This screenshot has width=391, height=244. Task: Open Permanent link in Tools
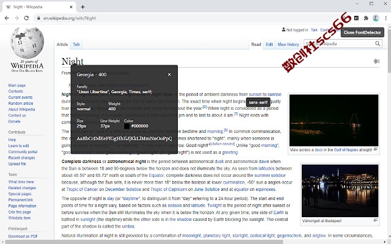21,199
